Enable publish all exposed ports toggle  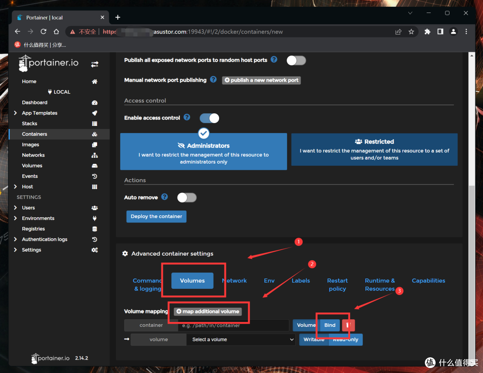point(296,60)
